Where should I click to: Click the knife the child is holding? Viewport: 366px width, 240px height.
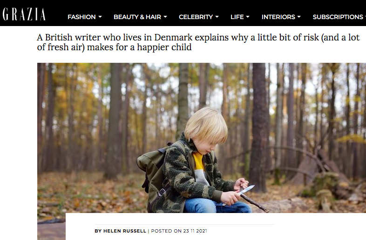[245, 189]
